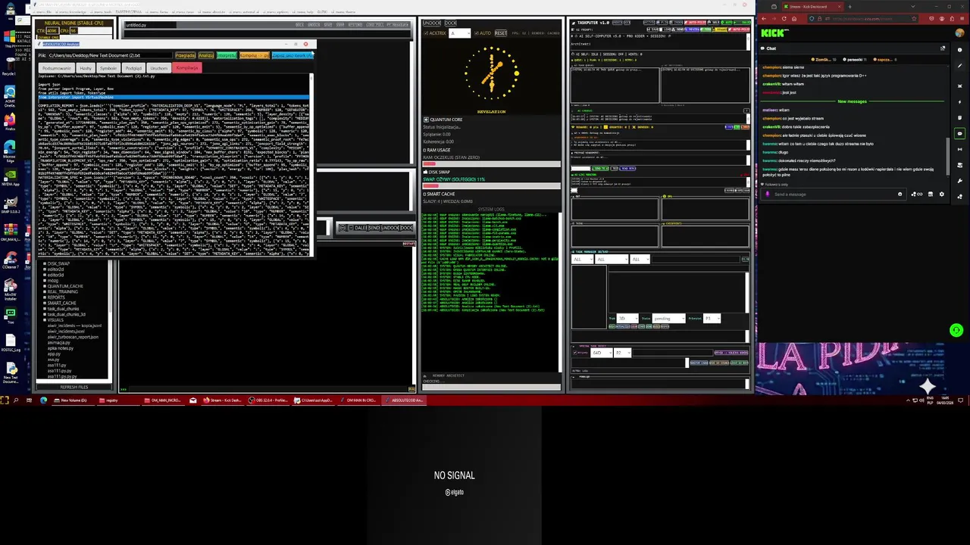
Task: Bookmark this page with the star
Action: (x=914, y=19)
